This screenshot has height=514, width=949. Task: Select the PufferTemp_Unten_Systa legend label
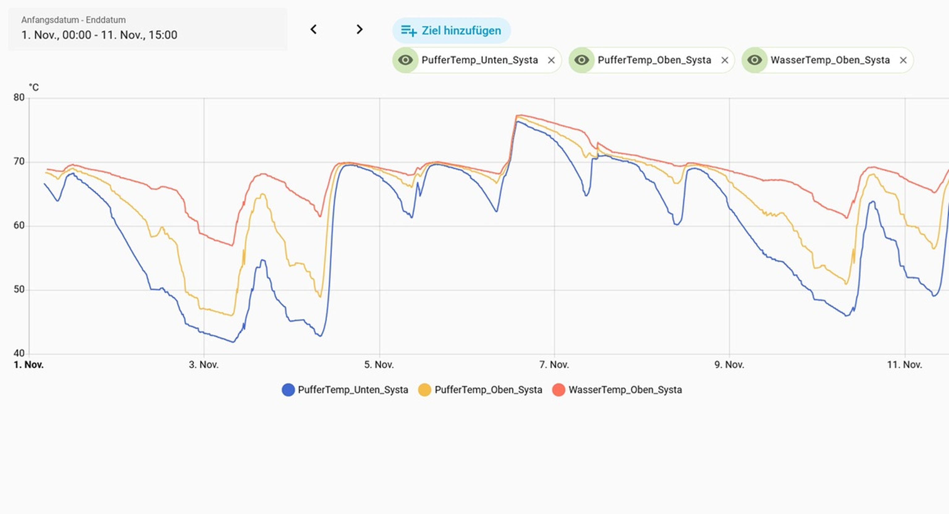point(353,390)
